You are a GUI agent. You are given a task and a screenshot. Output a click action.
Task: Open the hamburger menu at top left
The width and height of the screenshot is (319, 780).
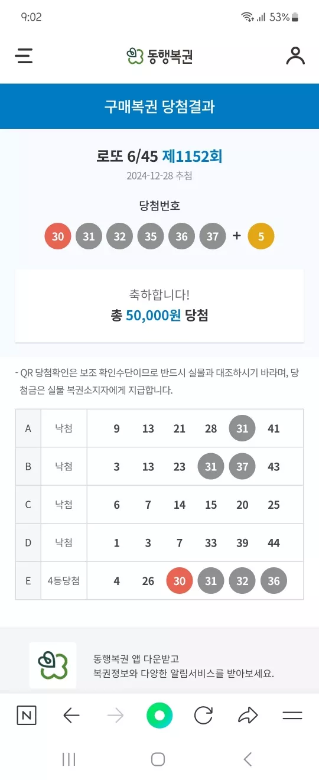pyautogui.click(x=24, y=56)
